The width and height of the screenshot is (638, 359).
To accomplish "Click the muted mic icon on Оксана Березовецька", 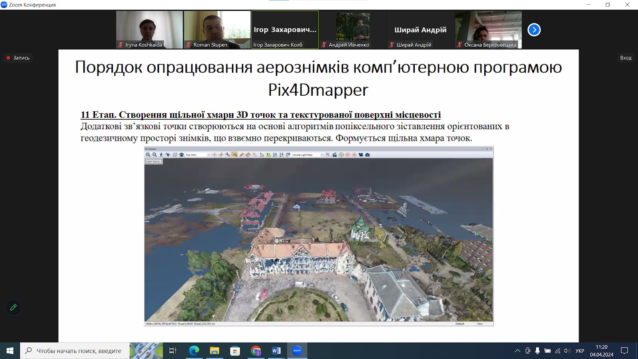I will (459, 45).
